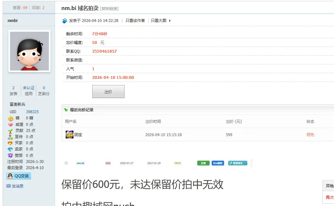334x206 pixels.
Task: Click the blue diamond icon beside 卖家
Action: click(10, 149)
